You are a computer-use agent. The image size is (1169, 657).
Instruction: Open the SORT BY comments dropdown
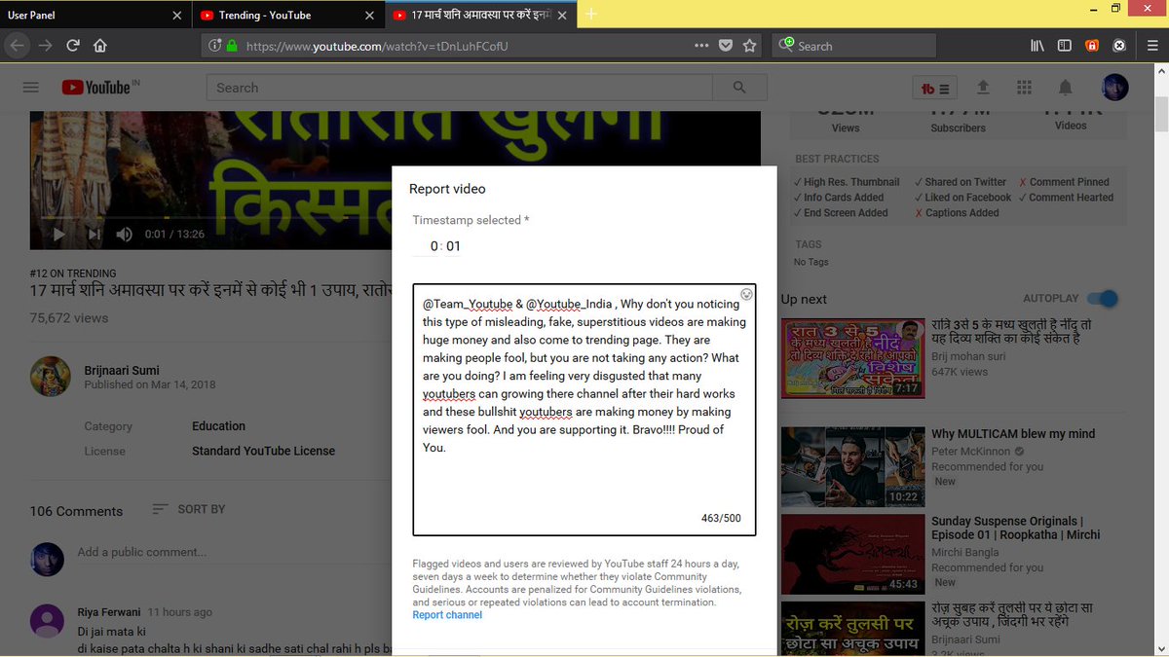click(189, 509)
